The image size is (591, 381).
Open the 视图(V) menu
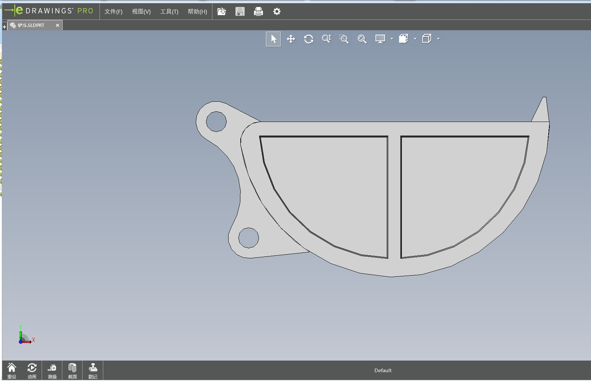click(x=141, y=11)
